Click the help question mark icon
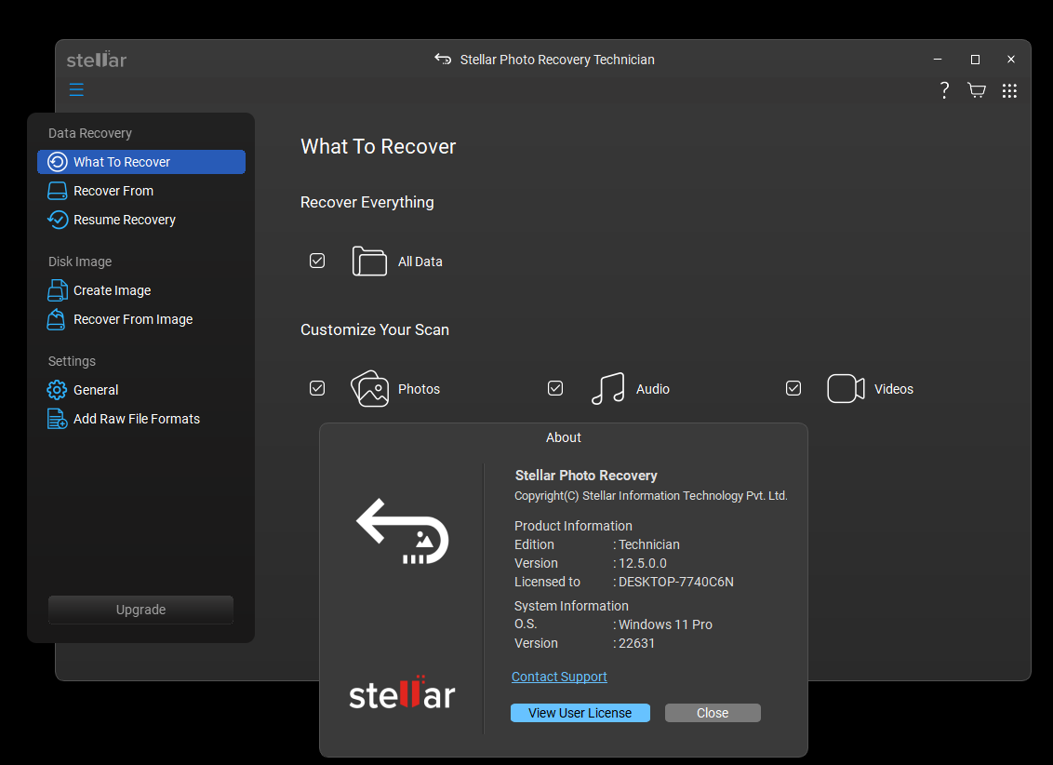The width and height of the screenshot is (1053, 765). click(944, 90)
